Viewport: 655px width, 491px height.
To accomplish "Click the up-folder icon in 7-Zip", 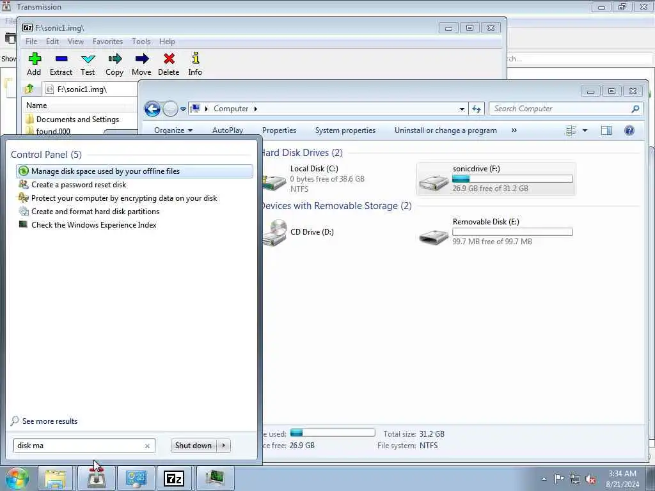I will click(29, 88).
